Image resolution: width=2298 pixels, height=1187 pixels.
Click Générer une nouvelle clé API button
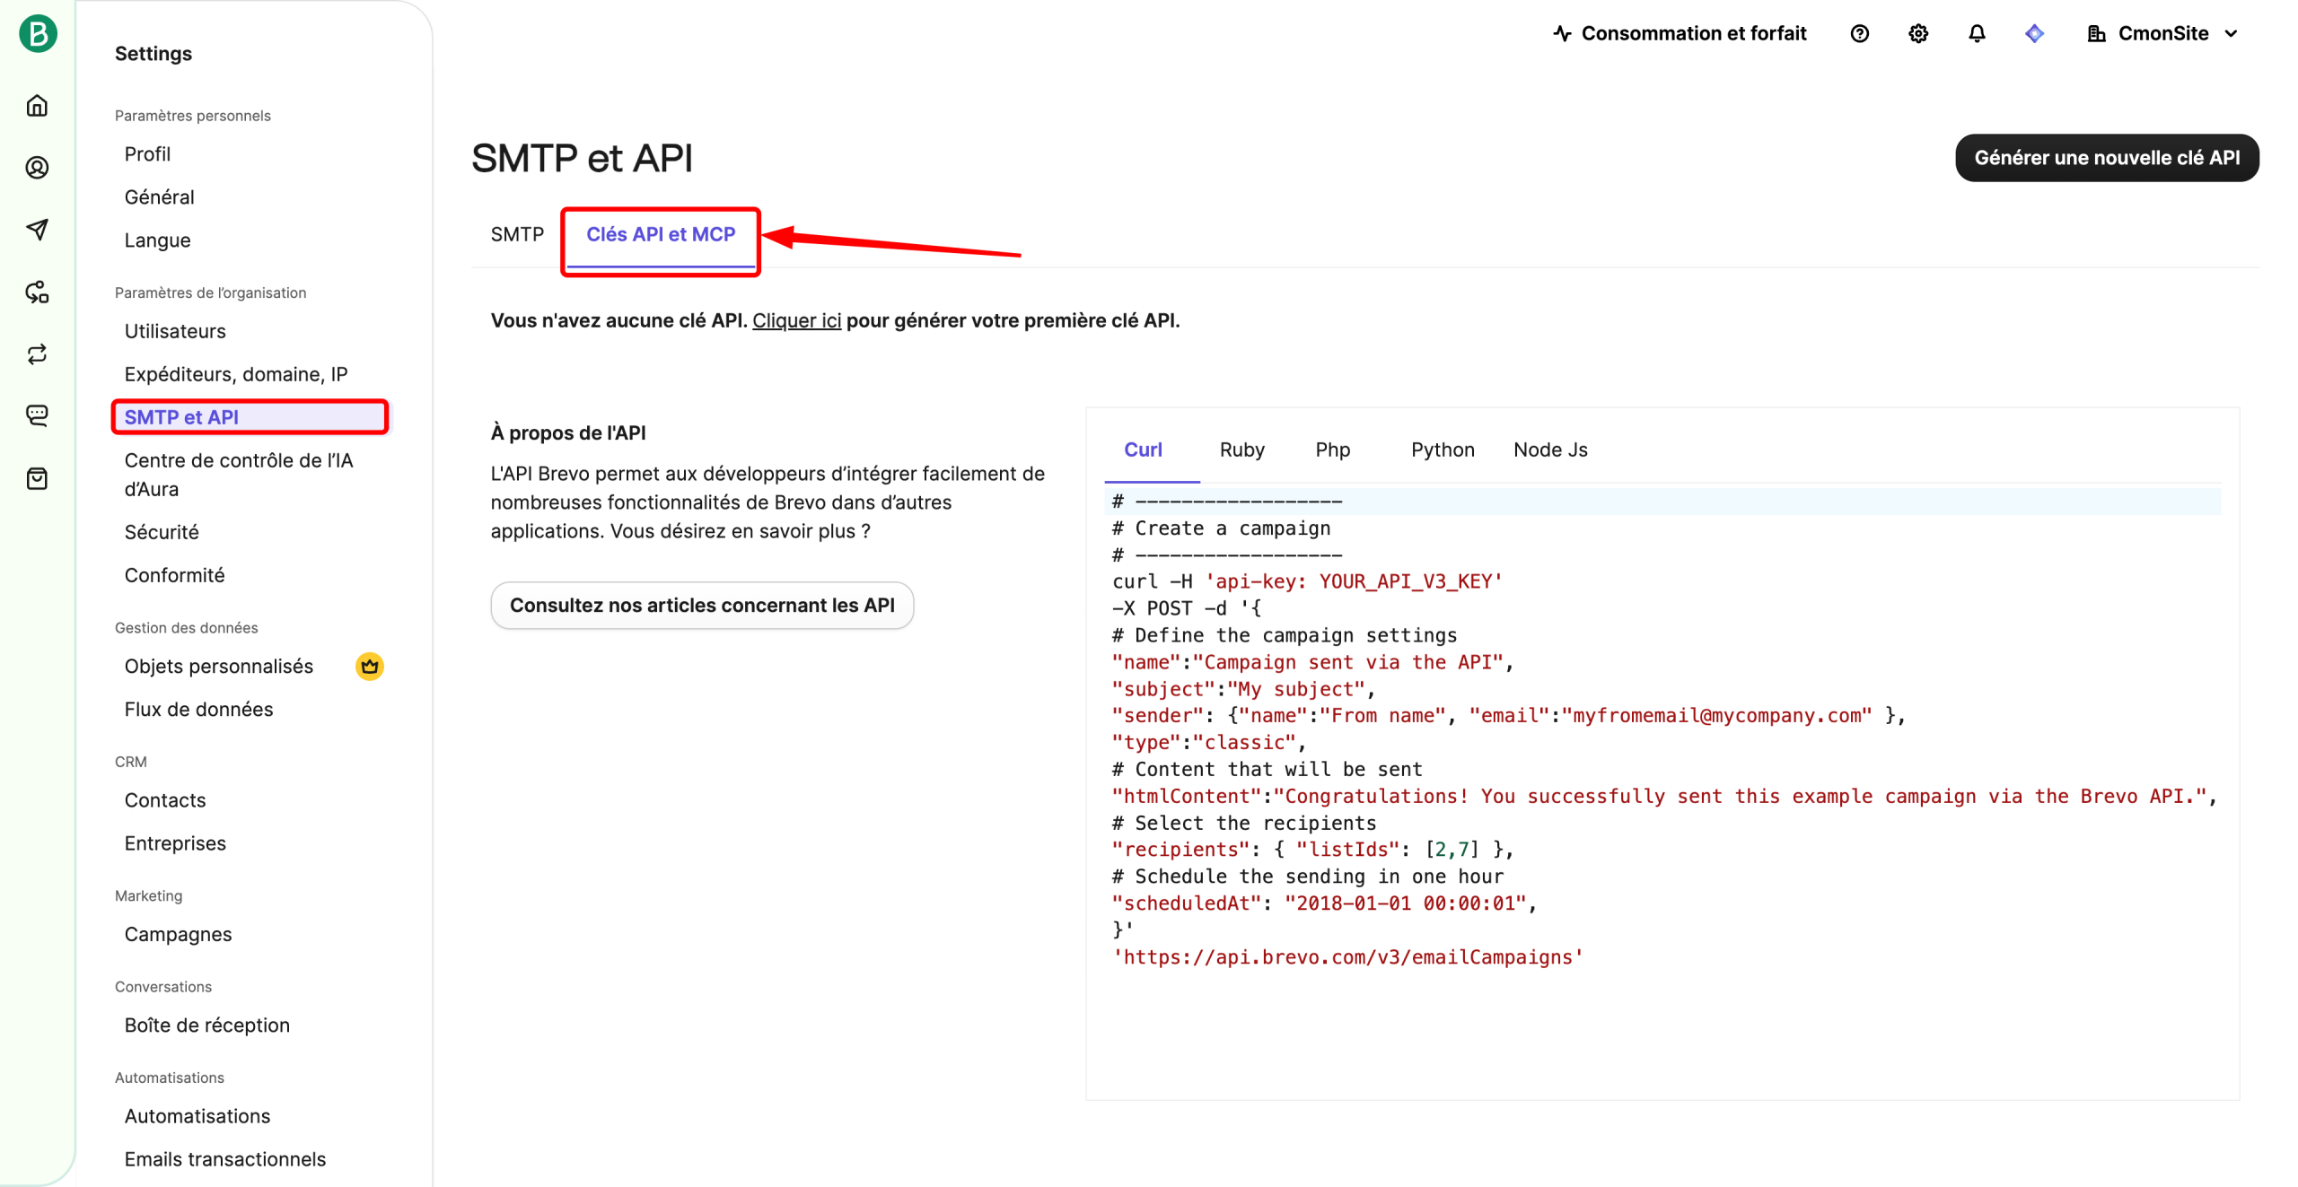point(2106,158)
